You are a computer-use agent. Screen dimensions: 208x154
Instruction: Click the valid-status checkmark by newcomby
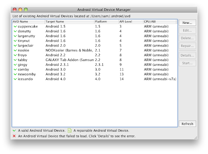click(x=15, y=74)
